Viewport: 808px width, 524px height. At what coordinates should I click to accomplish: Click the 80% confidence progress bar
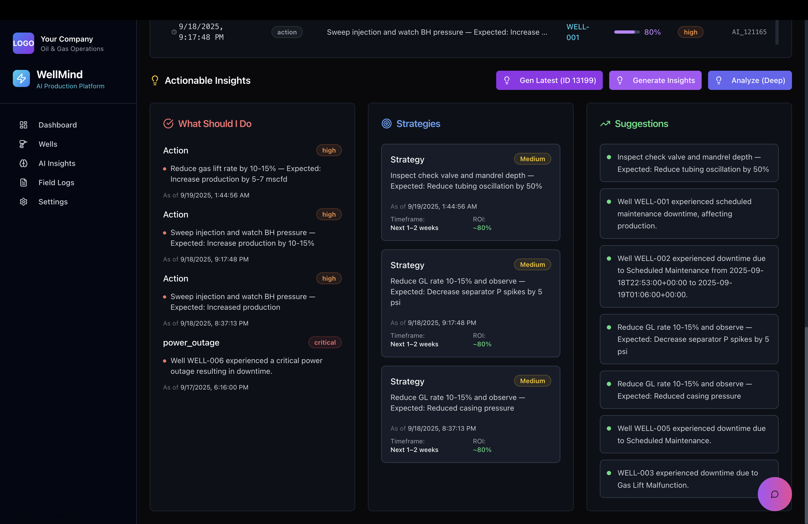(x=627, y=32)
